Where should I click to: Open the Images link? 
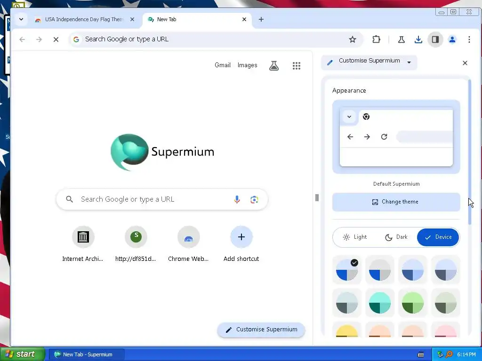[248, 65]
